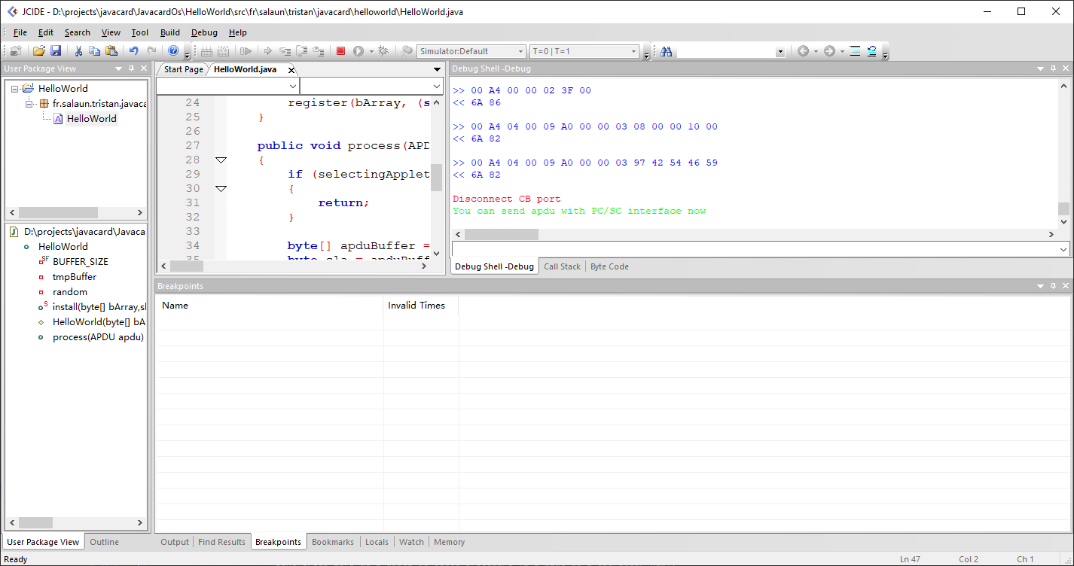Close the HelloWorld.java editor tab

click(291, 70)
